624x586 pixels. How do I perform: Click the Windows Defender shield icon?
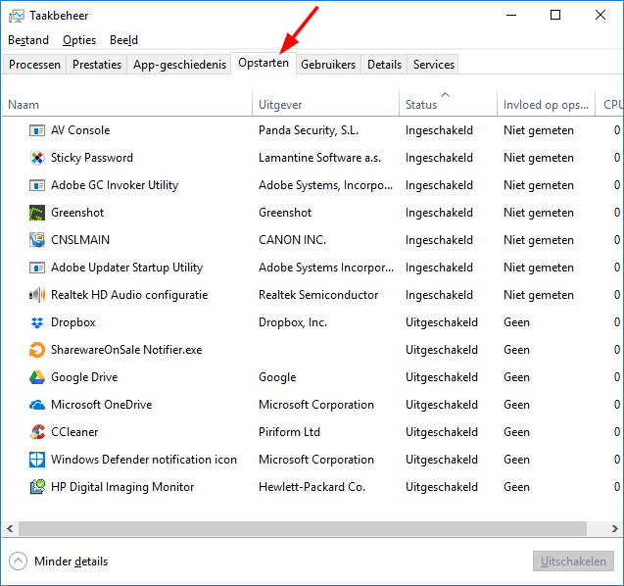click(x=37, y=460)
